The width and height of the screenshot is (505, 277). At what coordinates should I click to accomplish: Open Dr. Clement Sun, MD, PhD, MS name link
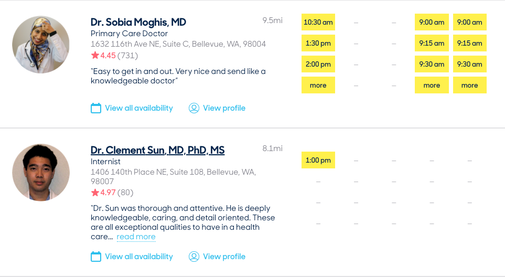[157, 151]
